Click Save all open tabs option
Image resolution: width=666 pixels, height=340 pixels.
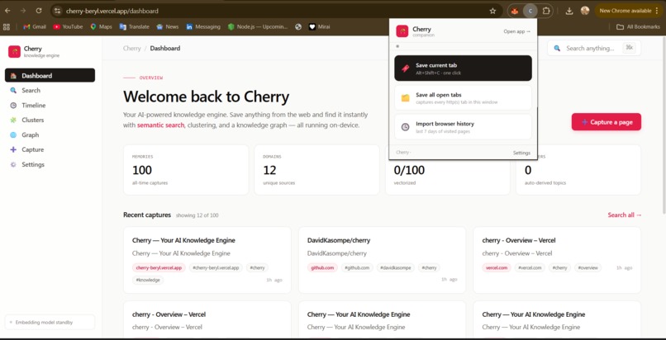pos(463,98)
